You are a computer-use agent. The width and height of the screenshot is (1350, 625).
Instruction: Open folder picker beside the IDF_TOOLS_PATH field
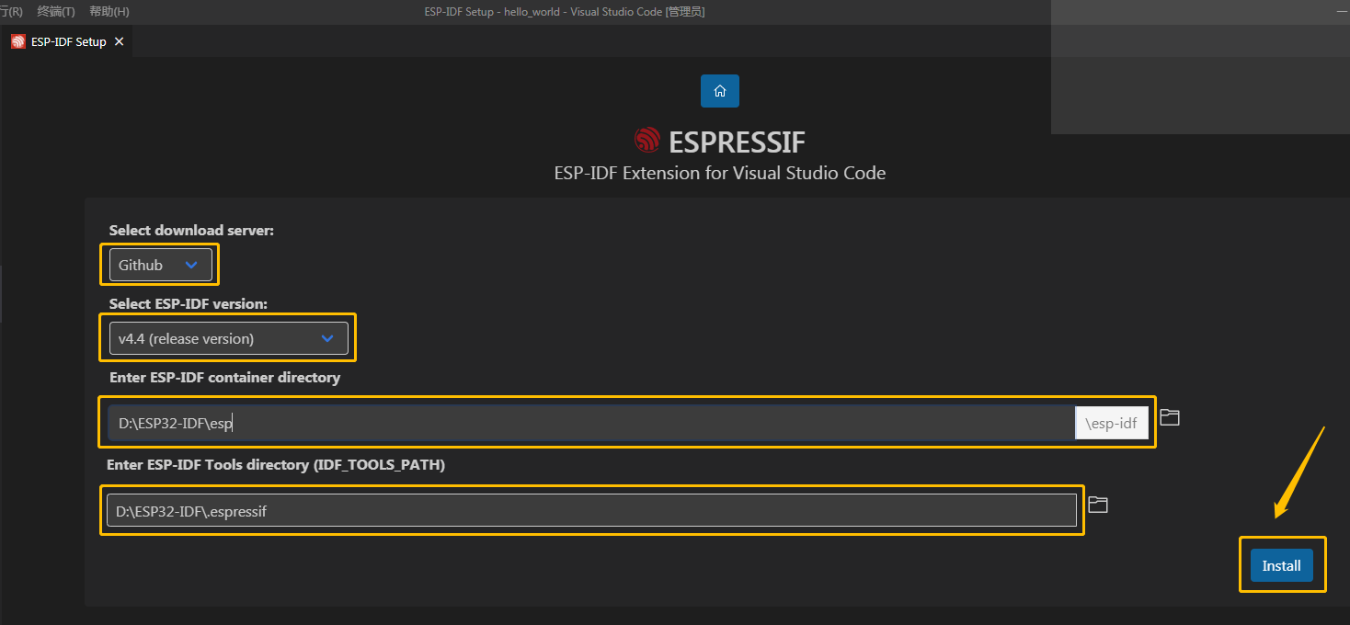click(x=1098, y=504)
